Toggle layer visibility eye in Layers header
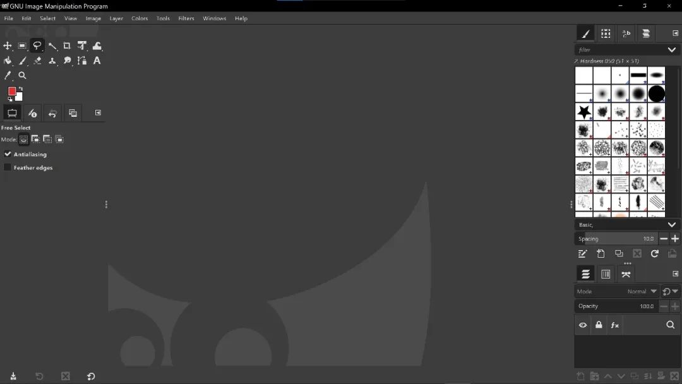Screen dimensions: 682x384 click(583, 325)
